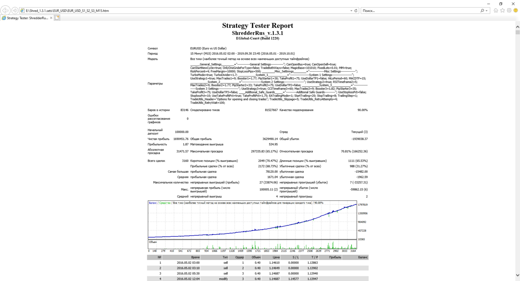
Task: Click average profit trade value 1671.04
Action: [x=273, y=177]
